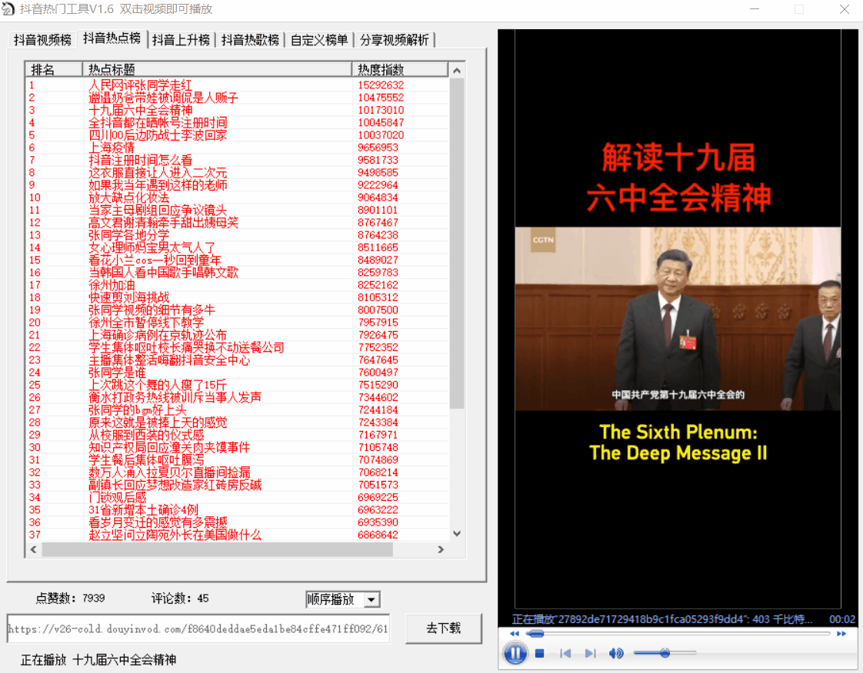Minimize the 抖音热门工具 window
Image resolution: width=863 pixels, height=673 pixels.
pyautogui.click(x=755, y=9)
